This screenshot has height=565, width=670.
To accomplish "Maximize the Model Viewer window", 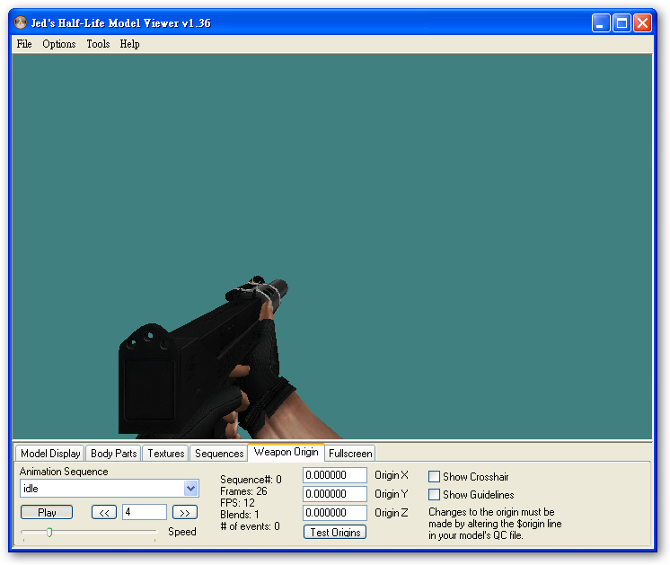I will point(622,23).
